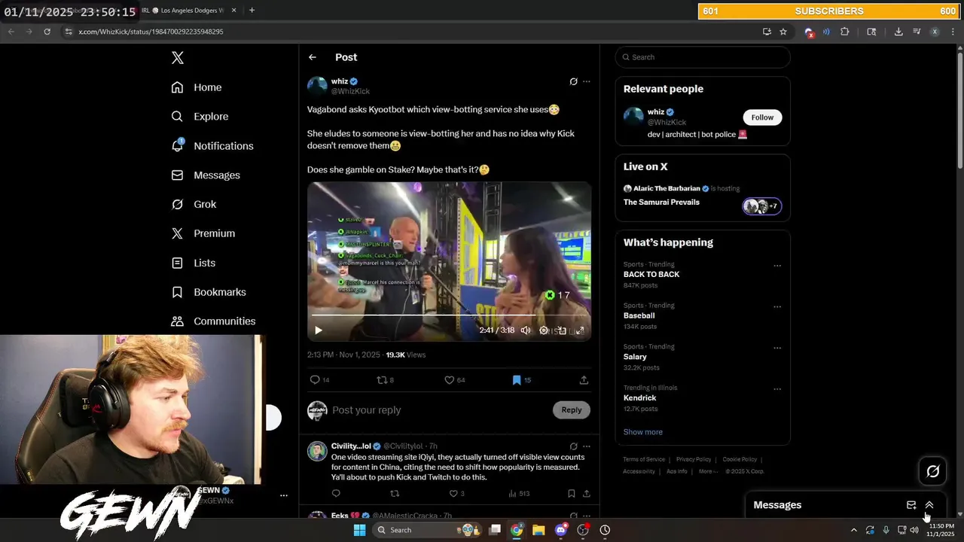
Task: Expand the Messages drawer
Action: [x=929, y=505]
